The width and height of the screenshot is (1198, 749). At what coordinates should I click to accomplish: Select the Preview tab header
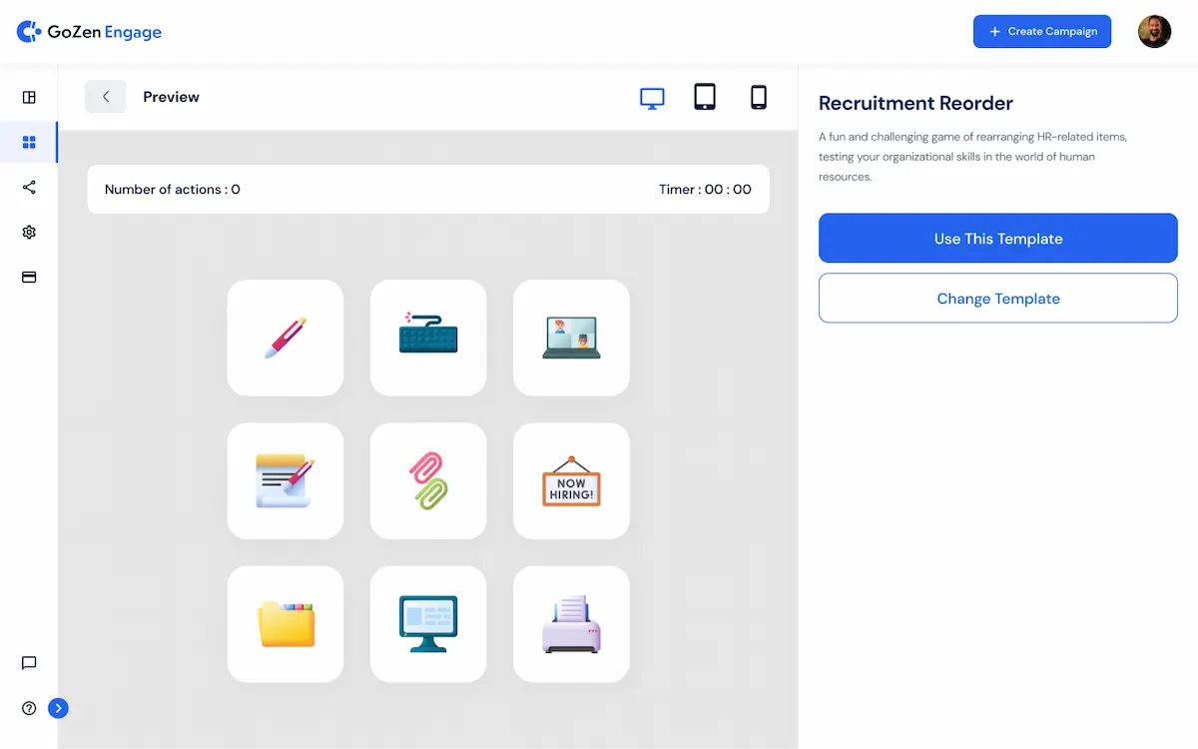(x=171, y=96)
